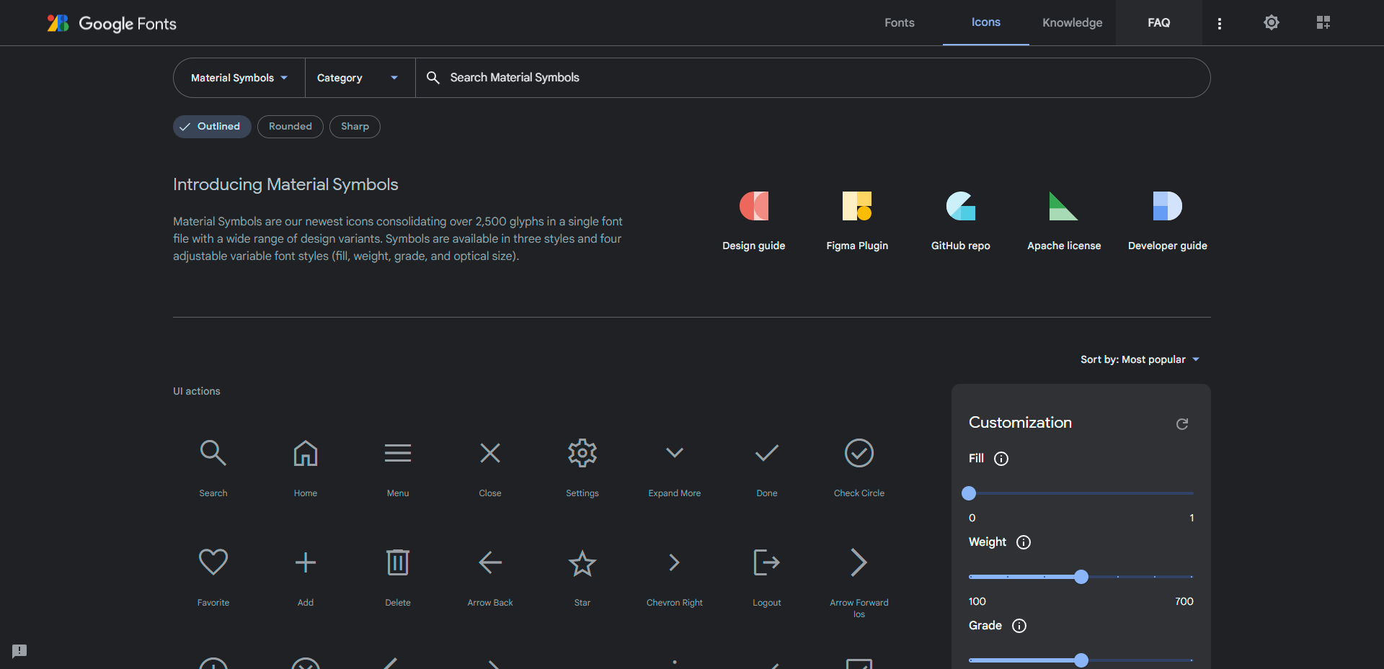Viewport: 1384px width, 669px height.
Task: Focus the Search Material Symbols field
Action: pyautogui.click(x=812, y=78)
